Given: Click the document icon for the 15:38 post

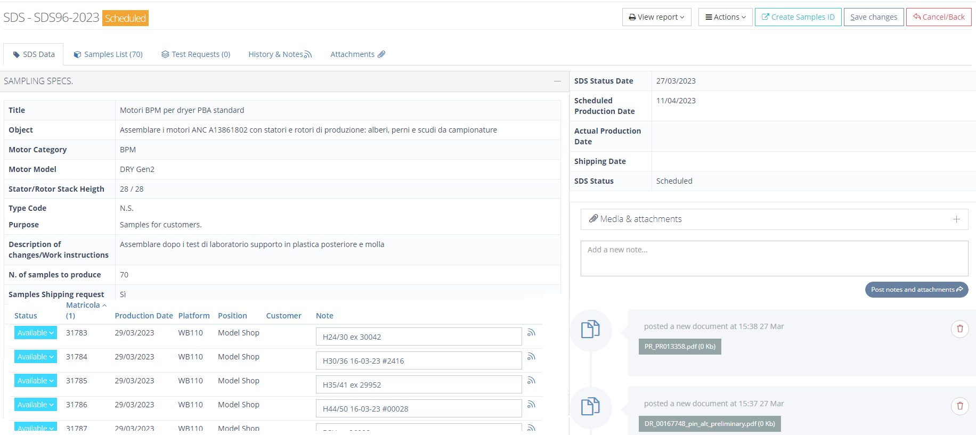Looking at the screenshot, I should 590,330.
